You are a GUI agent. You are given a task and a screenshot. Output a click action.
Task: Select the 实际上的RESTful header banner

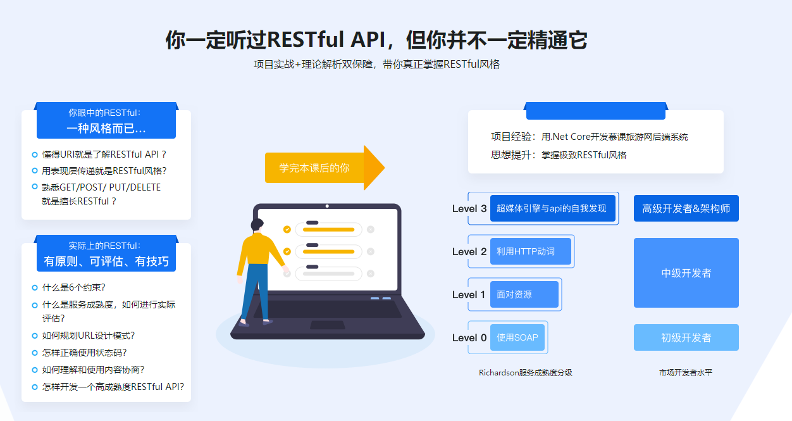(x=106, y=253)
